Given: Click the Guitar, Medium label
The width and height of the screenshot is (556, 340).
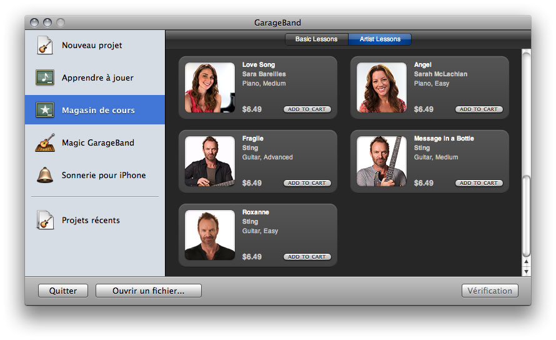Looking at the screenshot, I should tap(436, 157).
